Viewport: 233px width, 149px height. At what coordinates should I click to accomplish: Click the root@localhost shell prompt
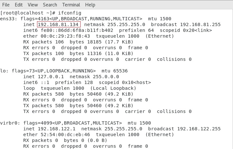point(26,13)
